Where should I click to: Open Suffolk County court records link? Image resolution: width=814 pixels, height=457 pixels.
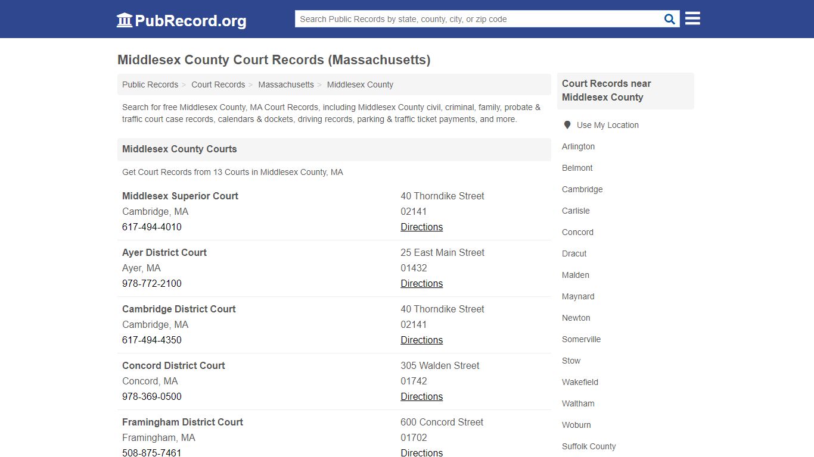point(589,446)
